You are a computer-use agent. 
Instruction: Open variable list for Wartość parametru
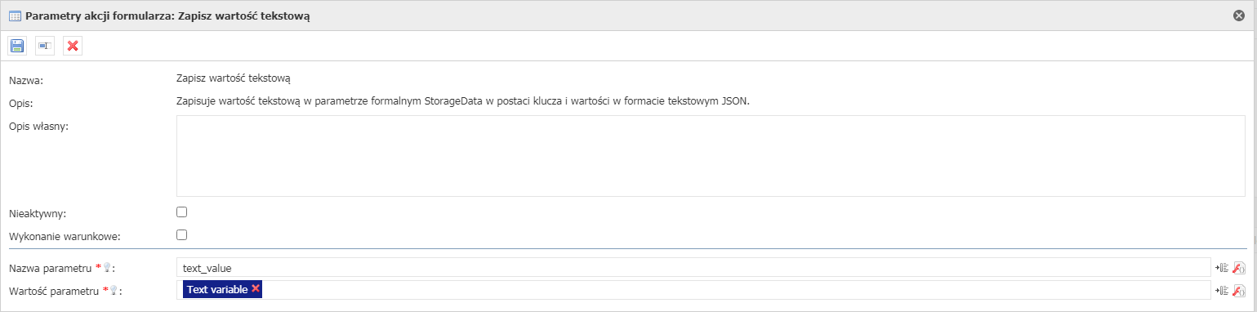pos(1223,290)
